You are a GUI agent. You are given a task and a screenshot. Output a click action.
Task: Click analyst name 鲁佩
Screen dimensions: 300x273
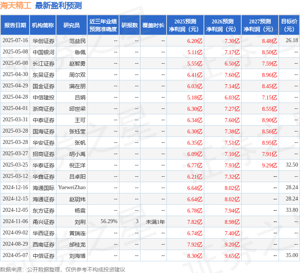(x=80, y=52)
